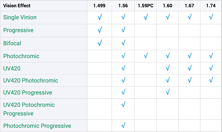222x132 pixels.
Task: Click the Photochromic 1.59PC checkmark
Action: coord(145,56)
